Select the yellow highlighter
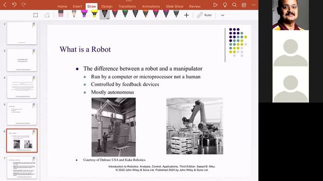Screen dimensions: 323x181 [94, 14]
